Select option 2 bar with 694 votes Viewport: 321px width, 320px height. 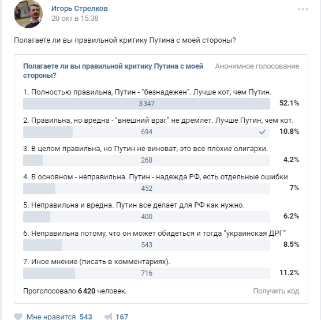click(x=147, y=132)
